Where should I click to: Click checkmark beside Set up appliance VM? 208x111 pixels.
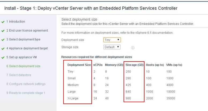(3, 57)
